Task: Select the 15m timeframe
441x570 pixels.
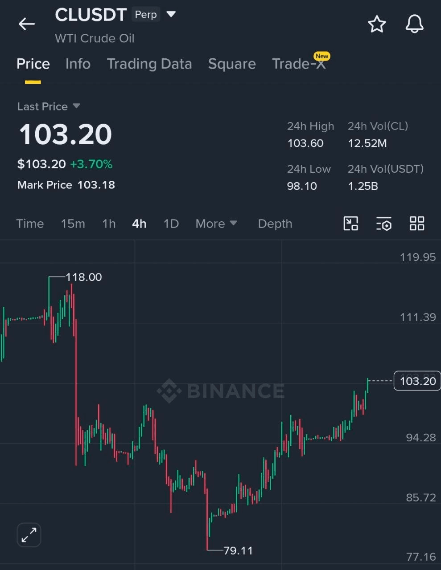Action: point(73,224)
